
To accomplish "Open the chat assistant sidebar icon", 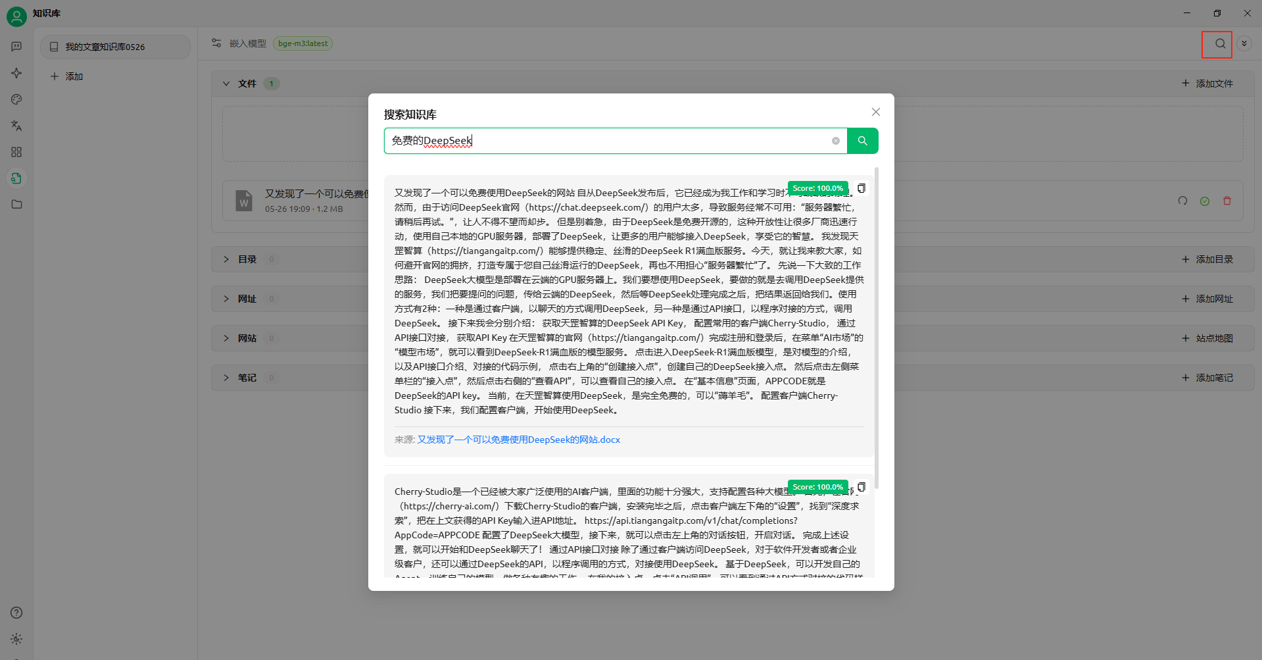I will pyautogui.click(x=16, y=47).
